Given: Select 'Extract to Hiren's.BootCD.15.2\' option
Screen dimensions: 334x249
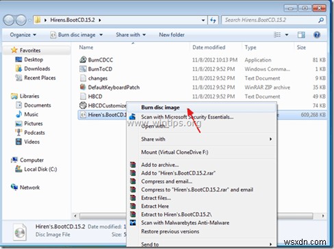Looking at the screenshot, I should click(x=177, y=214).
